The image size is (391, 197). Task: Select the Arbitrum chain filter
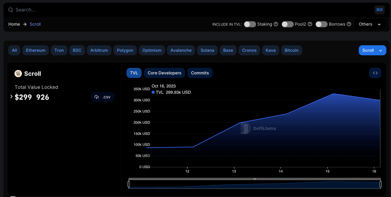(99, 50)
